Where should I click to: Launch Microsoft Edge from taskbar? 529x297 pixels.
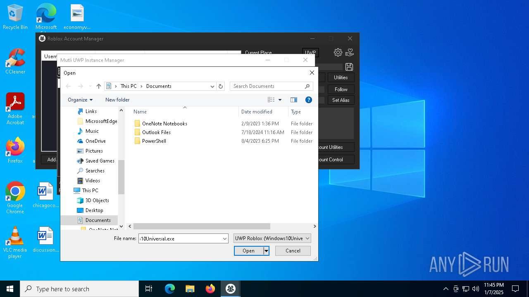click(170, 289)
